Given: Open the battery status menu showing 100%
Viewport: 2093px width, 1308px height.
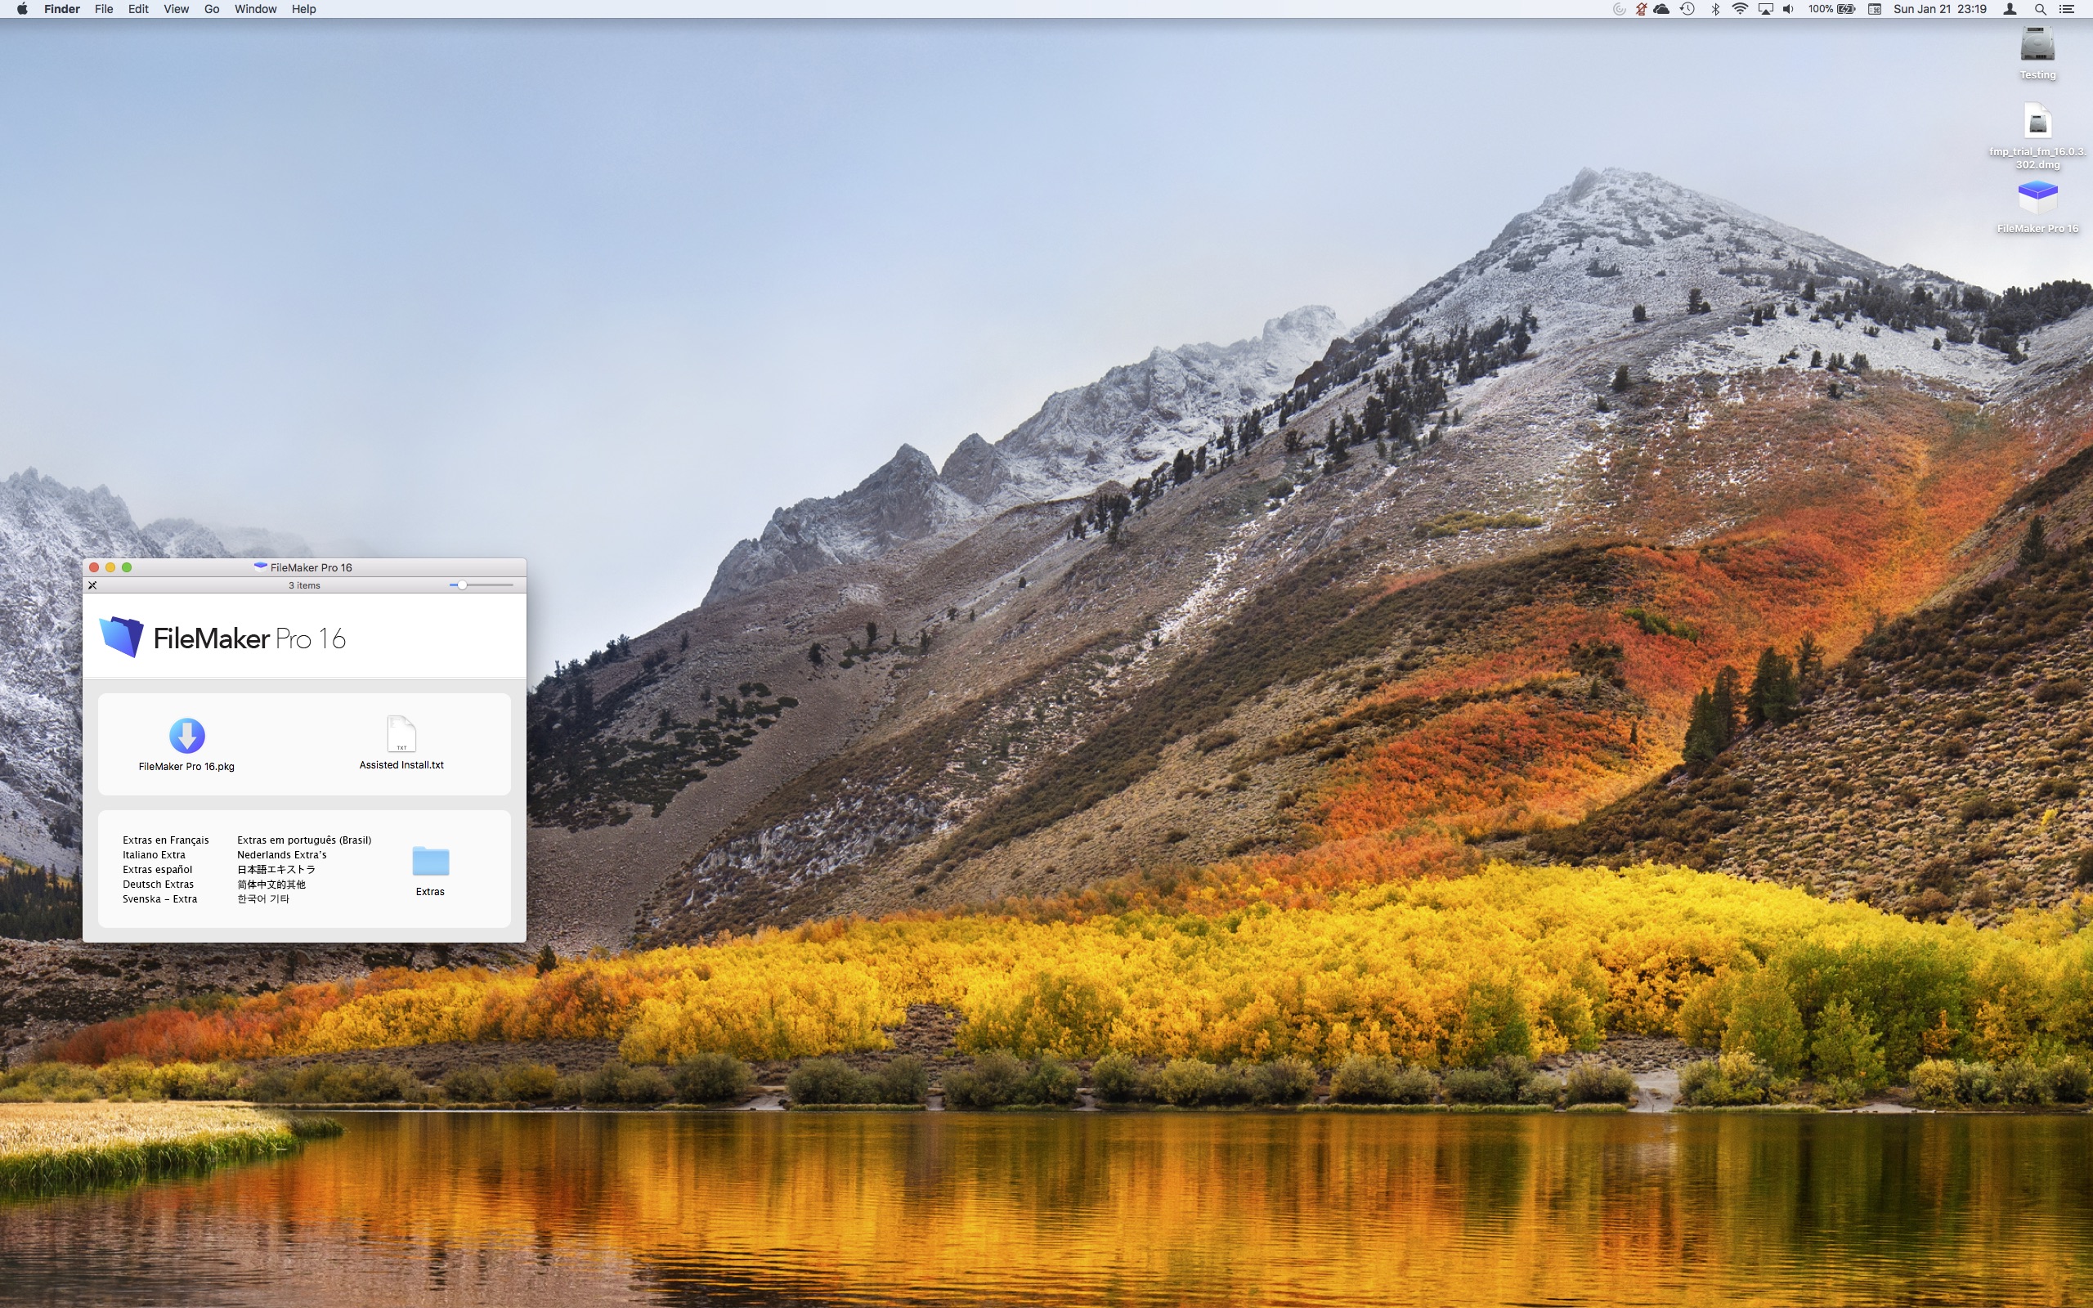Looking at the screenshot, I should pyautogui.click(x=1831, y=10).
